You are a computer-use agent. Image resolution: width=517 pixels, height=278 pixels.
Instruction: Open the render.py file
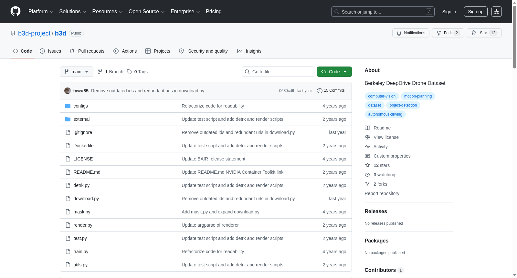coord(83,225)
